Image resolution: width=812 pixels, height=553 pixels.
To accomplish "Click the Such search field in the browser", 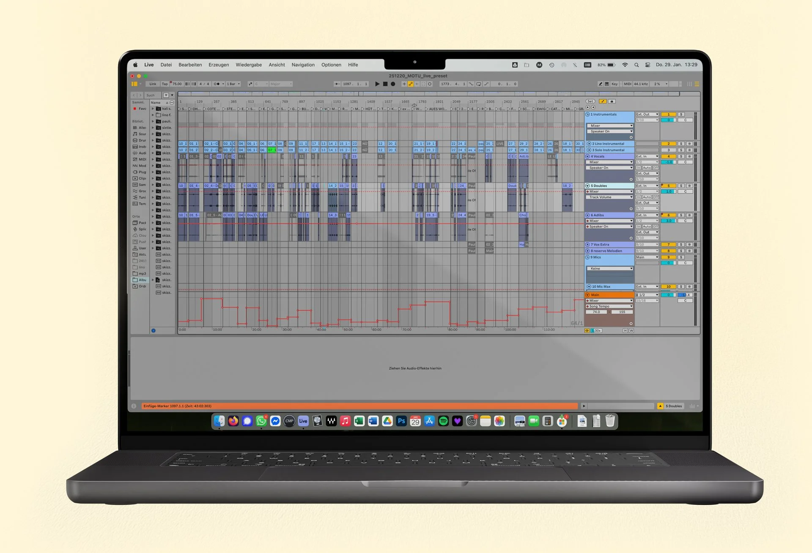I will click(x=152, y=95).
